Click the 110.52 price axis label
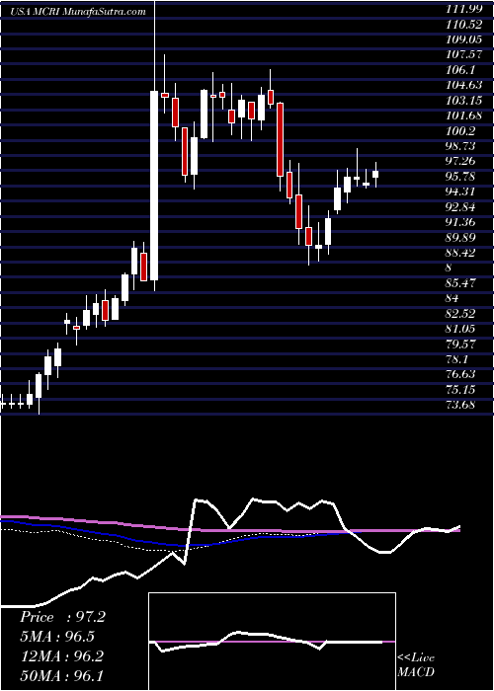 (x=464, y=24)
